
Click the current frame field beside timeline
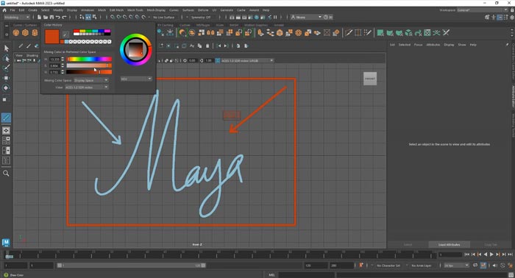pyautogui.click(x=450, y=254)
